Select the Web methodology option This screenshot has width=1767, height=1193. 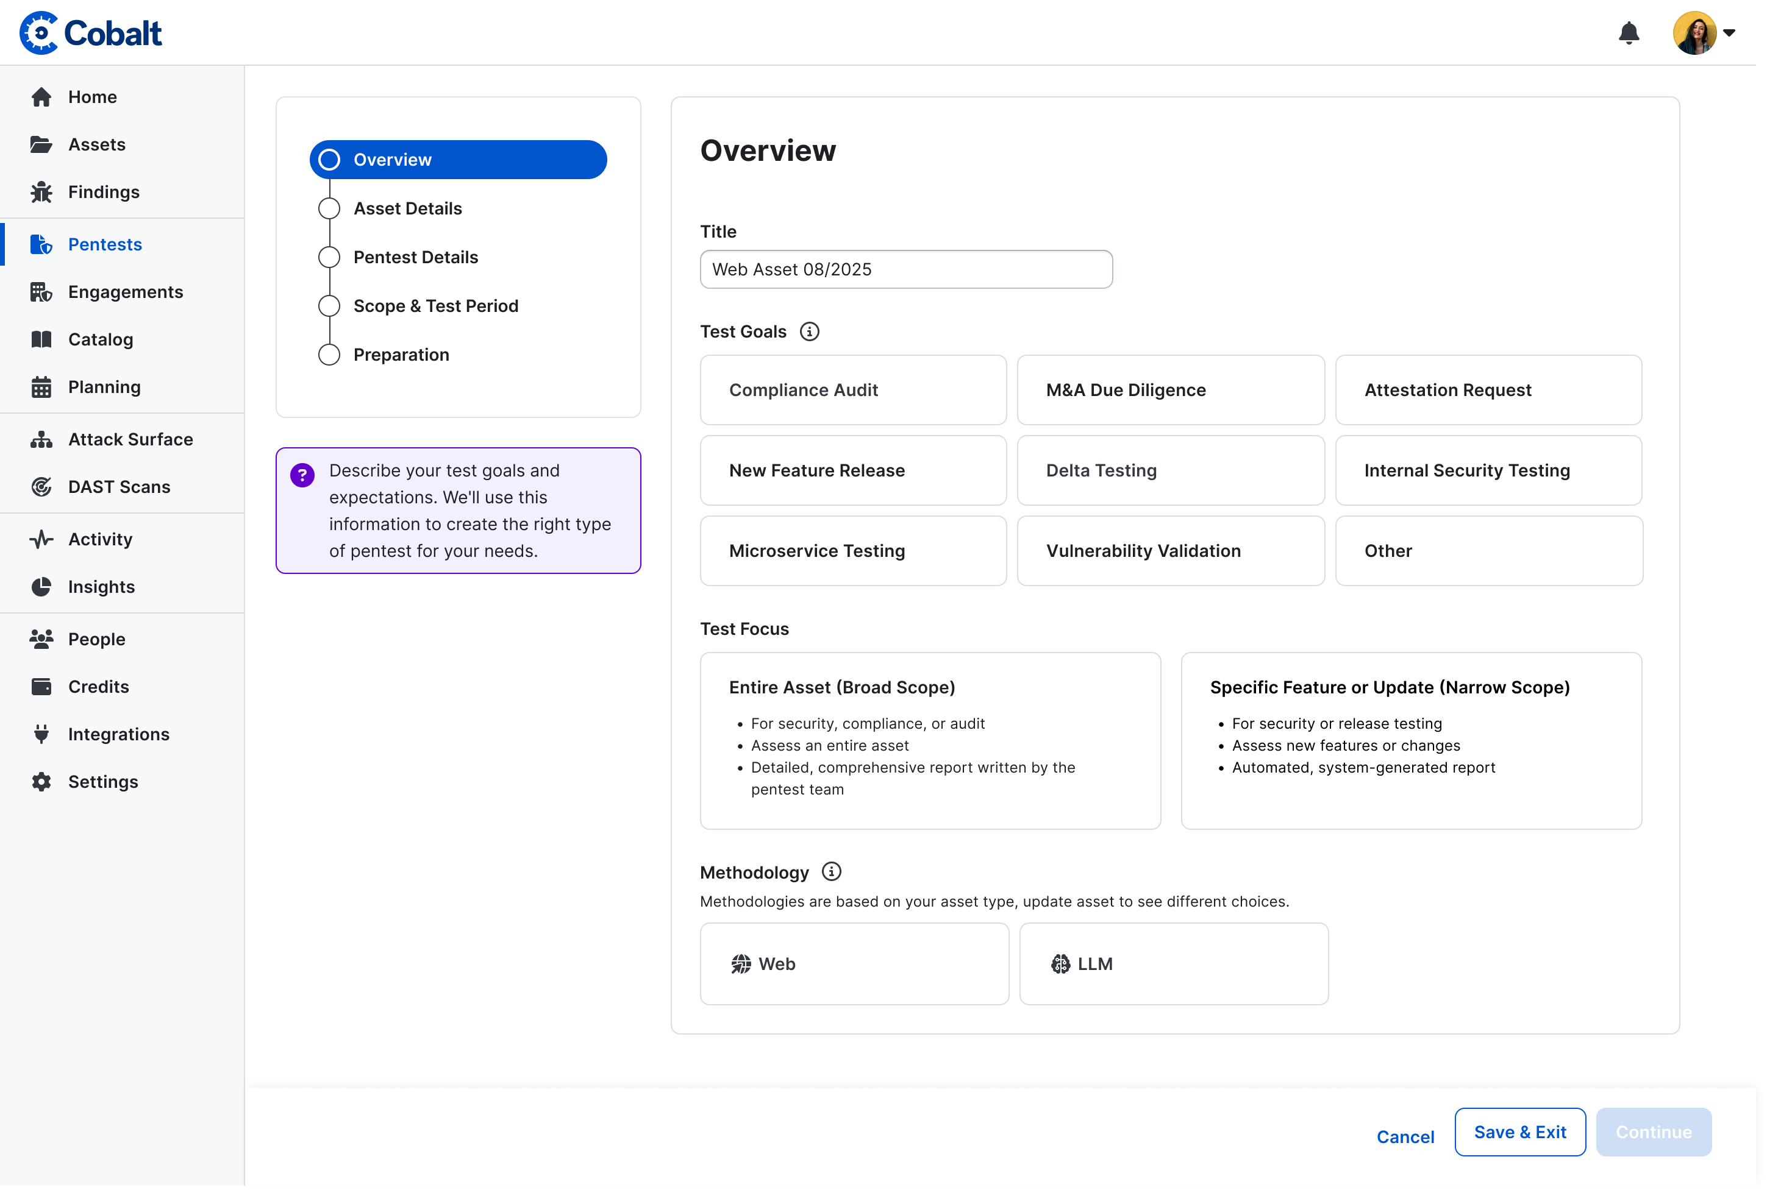coord(853,963)
